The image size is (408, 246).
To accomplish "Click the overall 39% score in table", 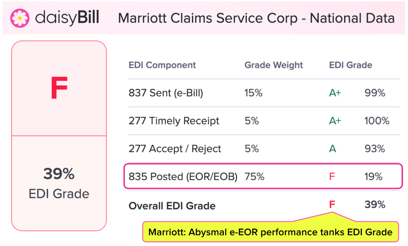I will pyautogui.click(x=375, y=204).
